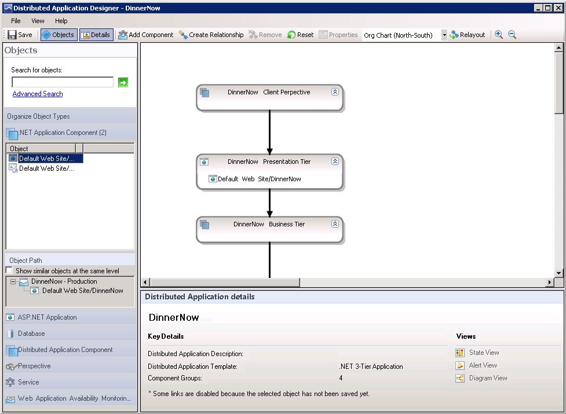Toggle the Details pane button
Screen dimensions: 566x414
(96, 35)
